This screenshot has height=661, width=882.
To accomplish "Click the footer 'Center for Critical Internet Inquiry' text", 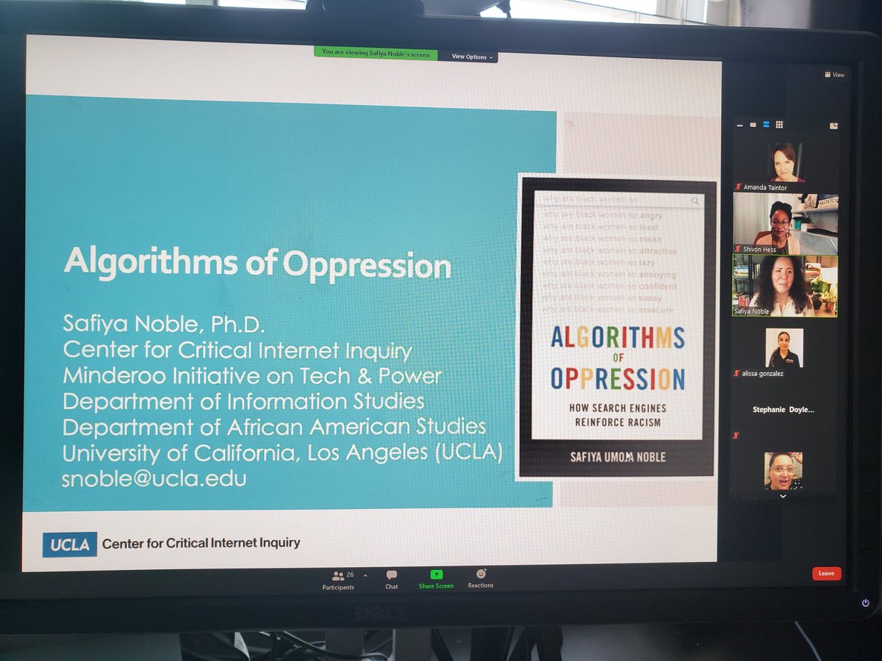I will [201, 543].
